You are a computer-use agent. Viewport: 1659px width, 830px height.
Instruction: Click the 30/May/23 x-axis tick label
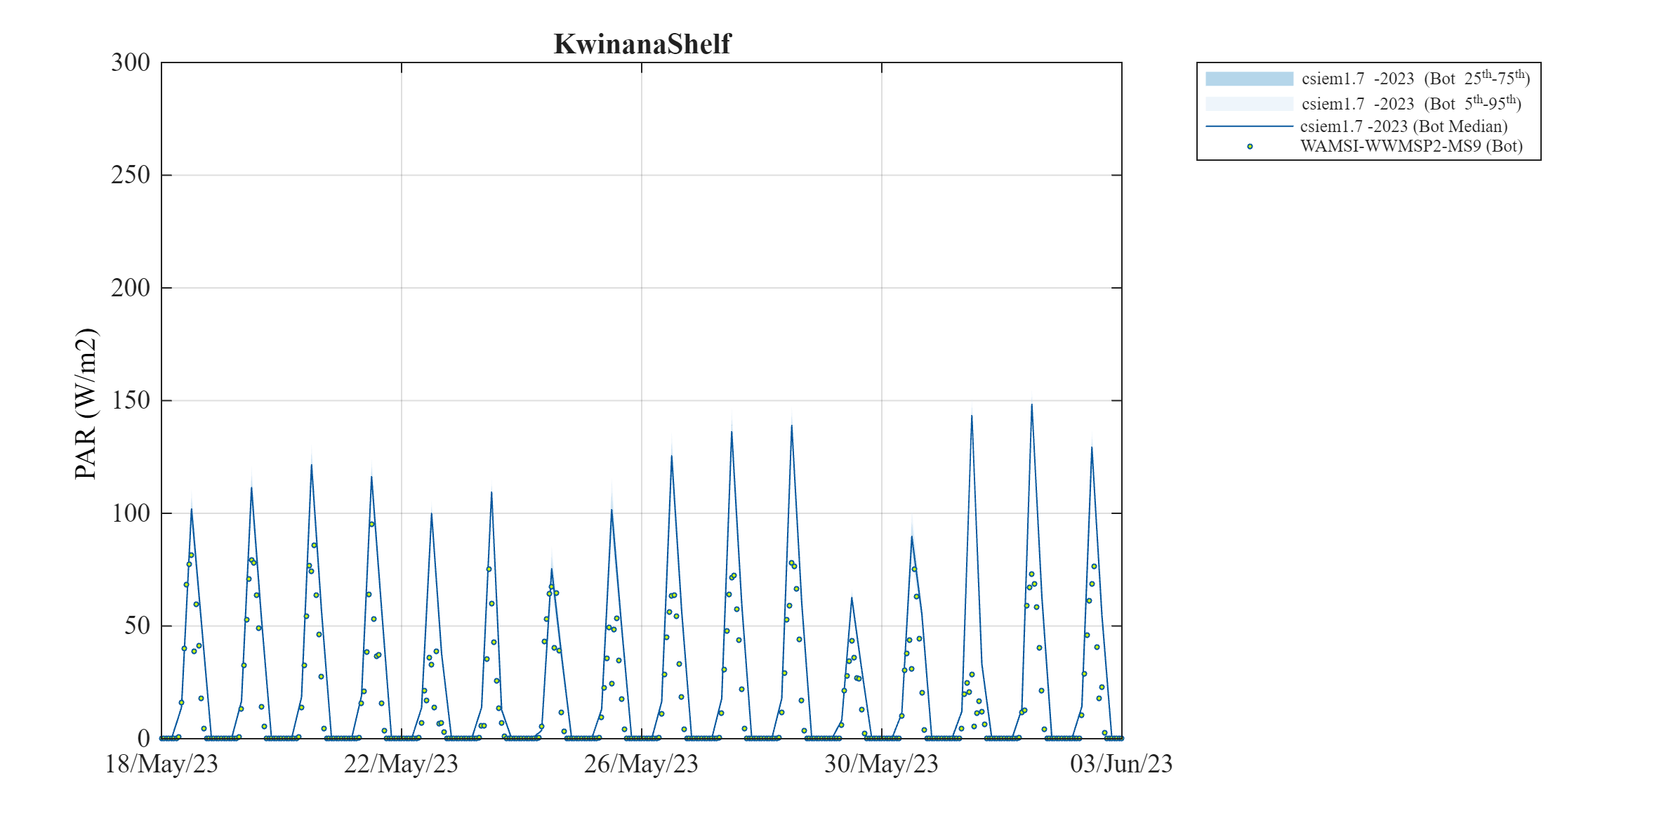coord(881,764)
